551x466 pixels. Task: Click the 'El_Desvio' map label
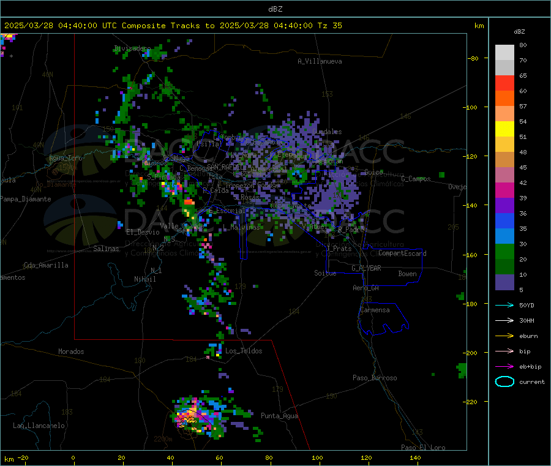143,232
